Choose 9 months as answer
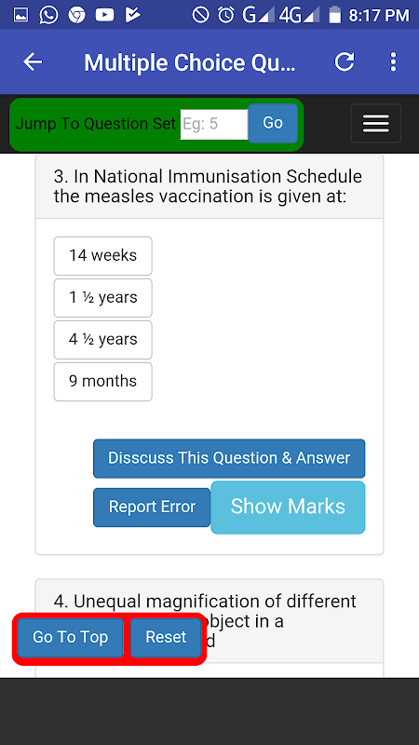This screenshot has width=419, height=745. 103,382
